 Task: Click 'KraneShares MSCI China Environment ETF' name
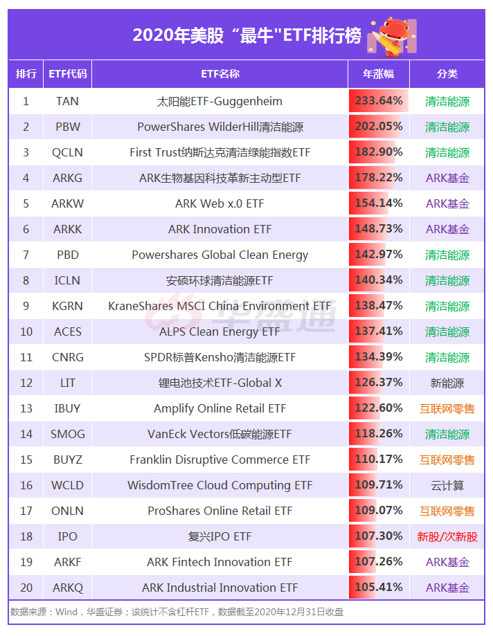(x=219, y=305)
